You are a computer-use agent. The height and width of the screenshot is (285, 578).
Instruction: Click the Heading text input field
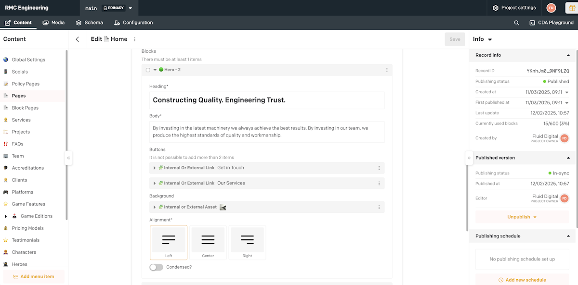[x=267, y=100]
